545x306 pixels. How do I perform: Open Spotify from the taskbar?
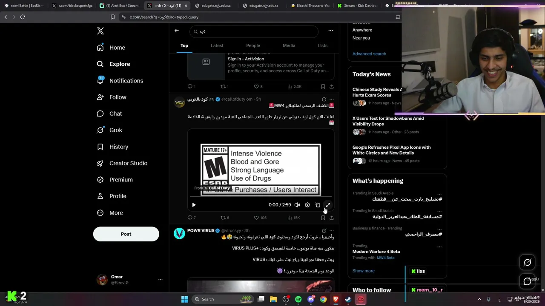298,299
